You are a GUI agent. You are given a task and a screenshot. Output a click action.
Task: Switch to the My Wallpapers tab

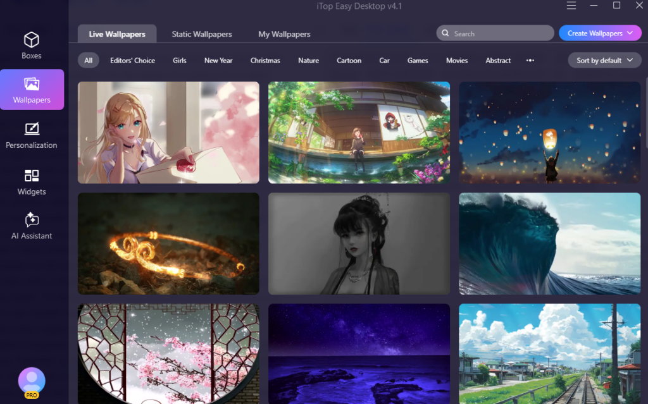(x=284, y=34)
